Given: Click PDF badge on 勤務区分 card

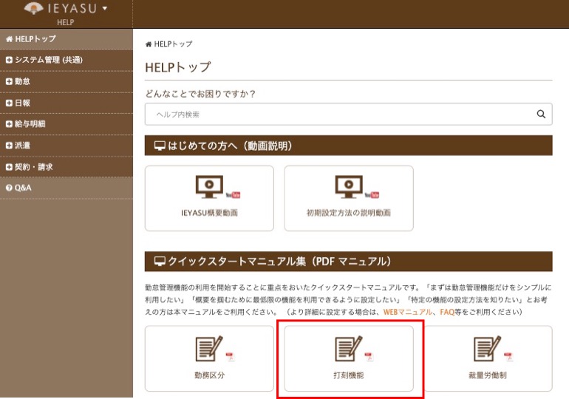Looking at the screenshot, I should click(x=230, y=357).
